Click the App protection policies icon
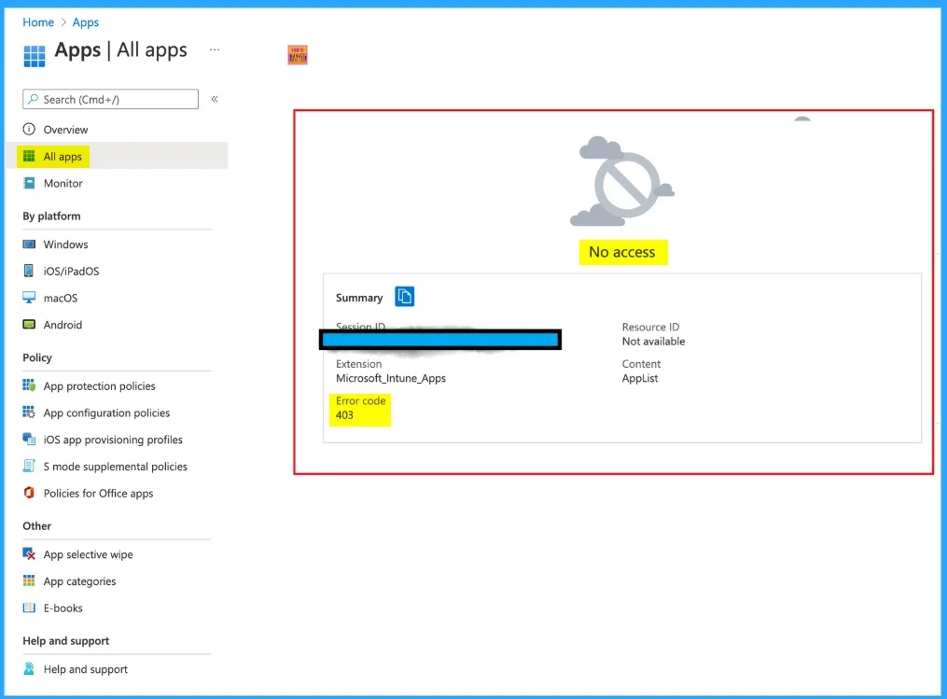 pyautogui.click(x=29, y=385)
